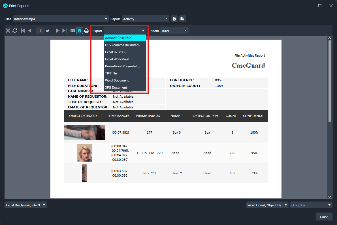Viewport: 337px width, 225px height.
Task: Jump to last report page
Action: point(64,31)
